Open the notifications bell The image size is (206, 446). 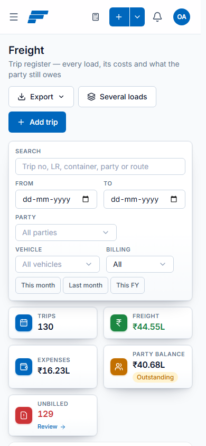(x=157, y=17)
